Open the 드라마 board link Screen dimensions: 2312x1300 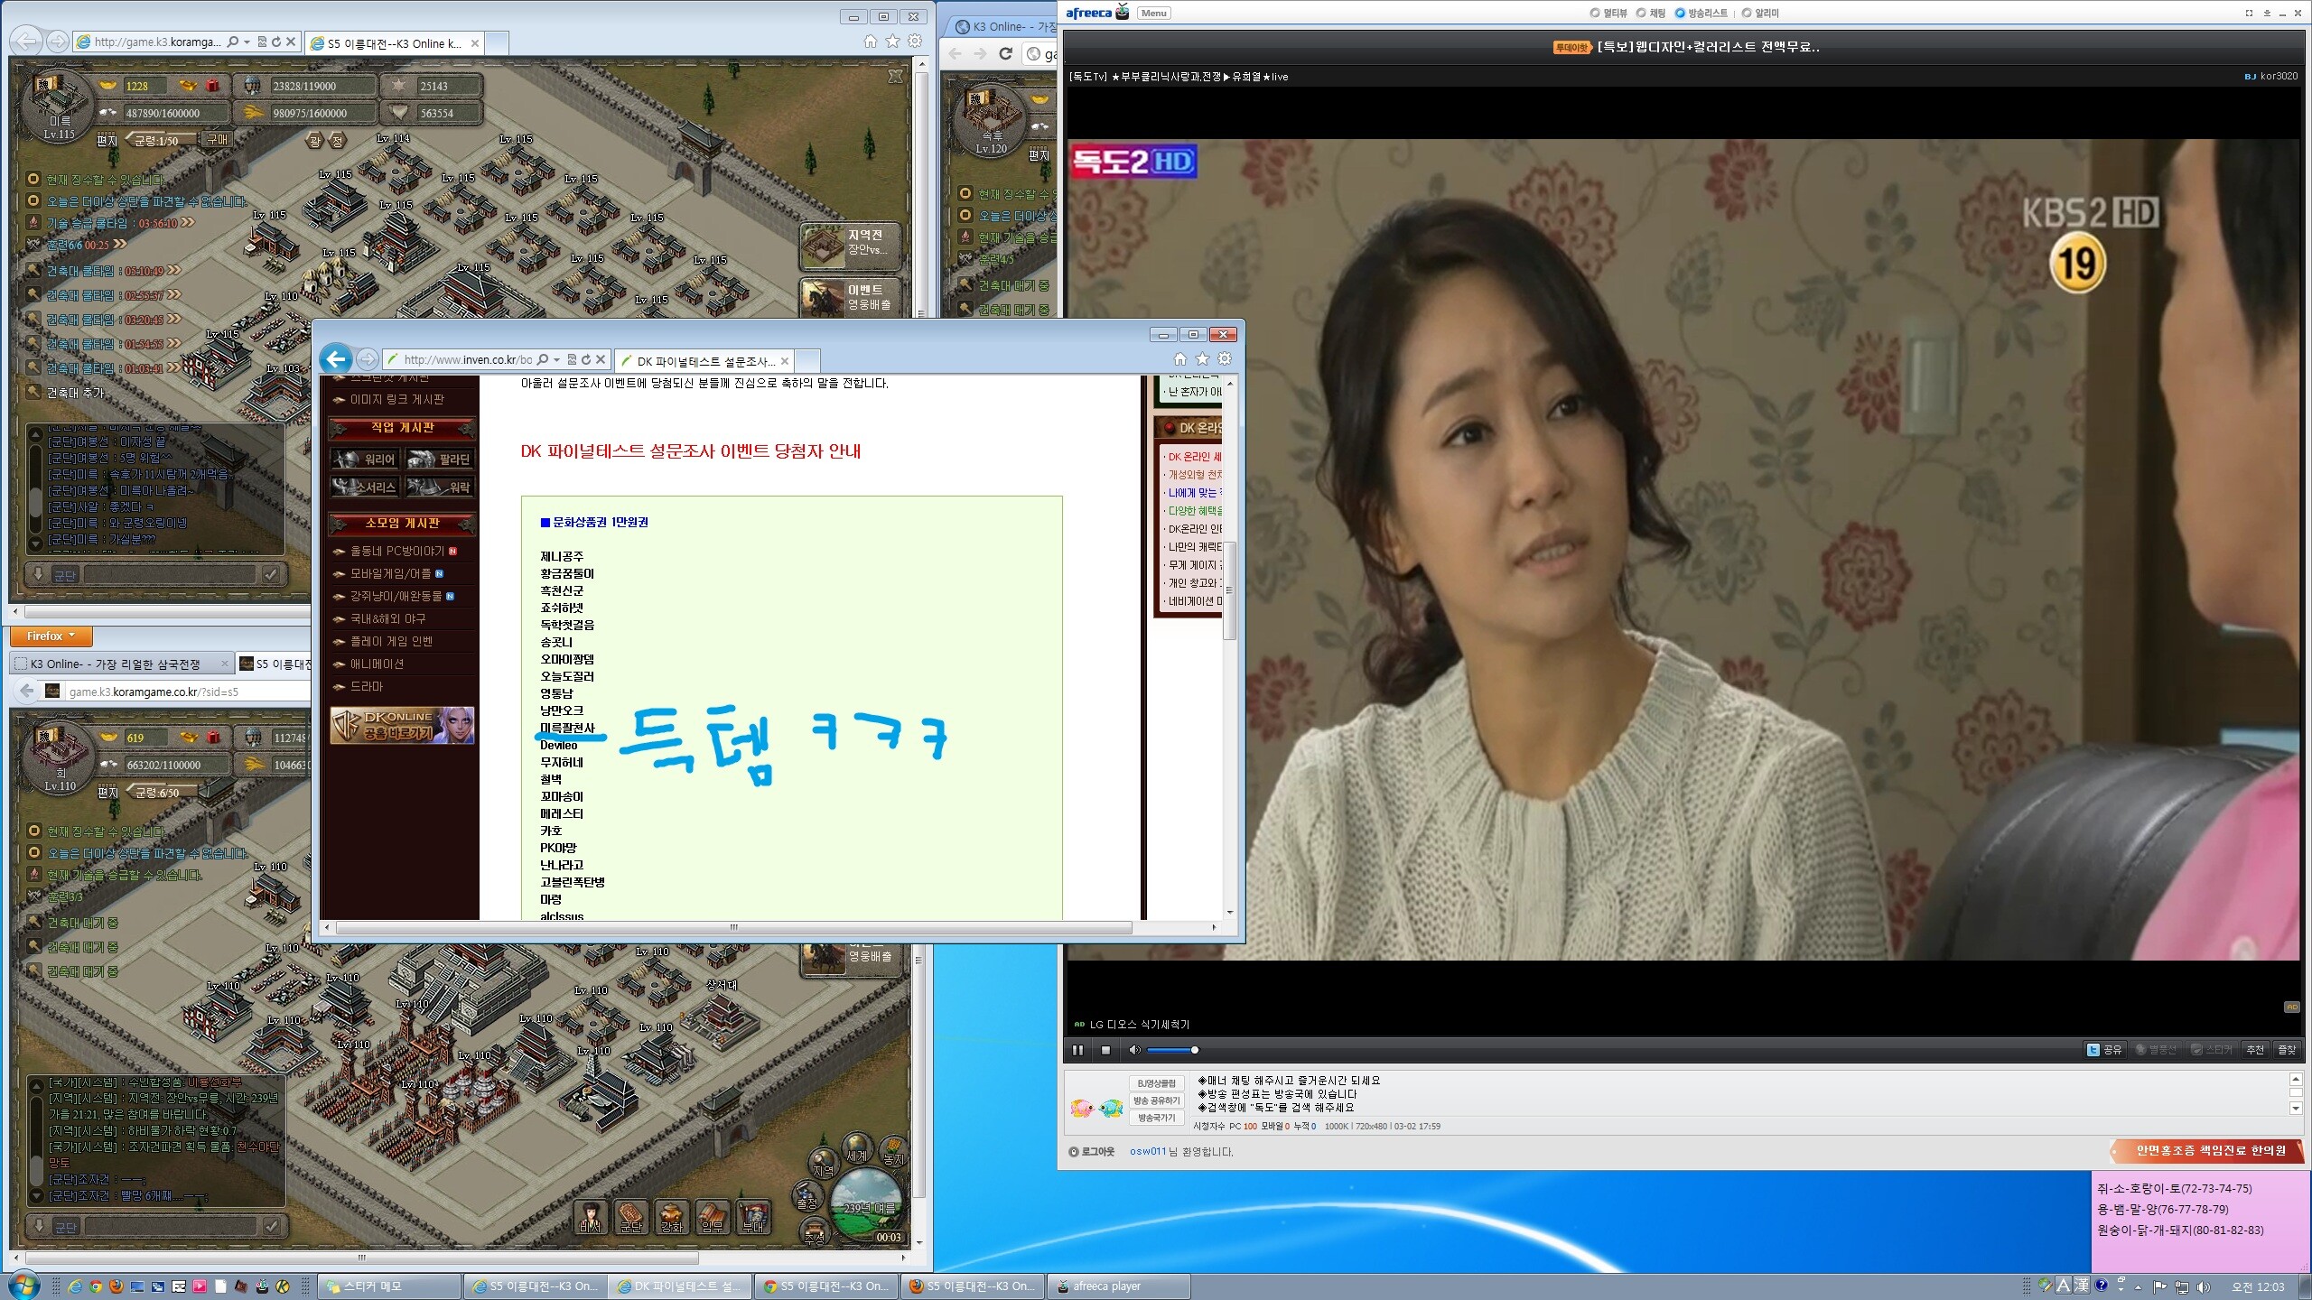point(367,686)
